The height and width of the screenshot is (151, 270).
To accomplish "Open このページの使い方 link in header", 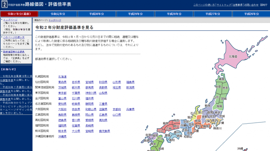I will point(204,5).
